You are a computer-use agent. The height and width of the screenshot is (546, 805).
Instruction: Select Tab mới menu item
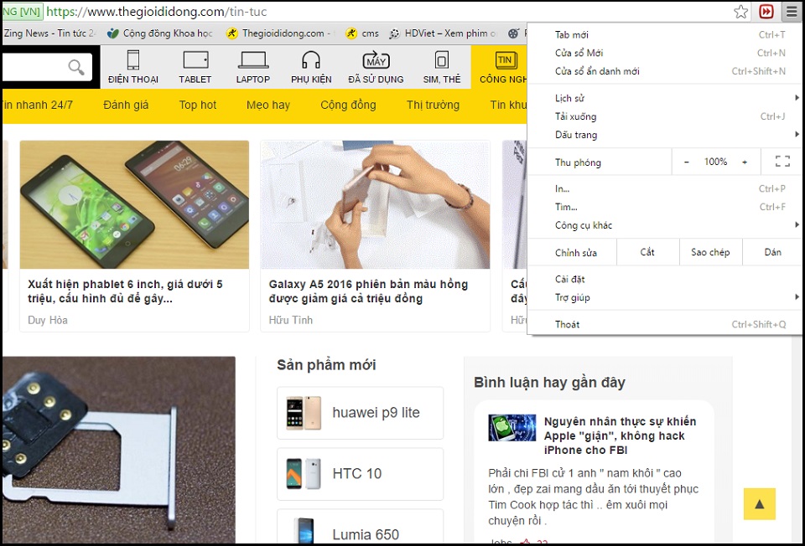[x=665, y=35]
